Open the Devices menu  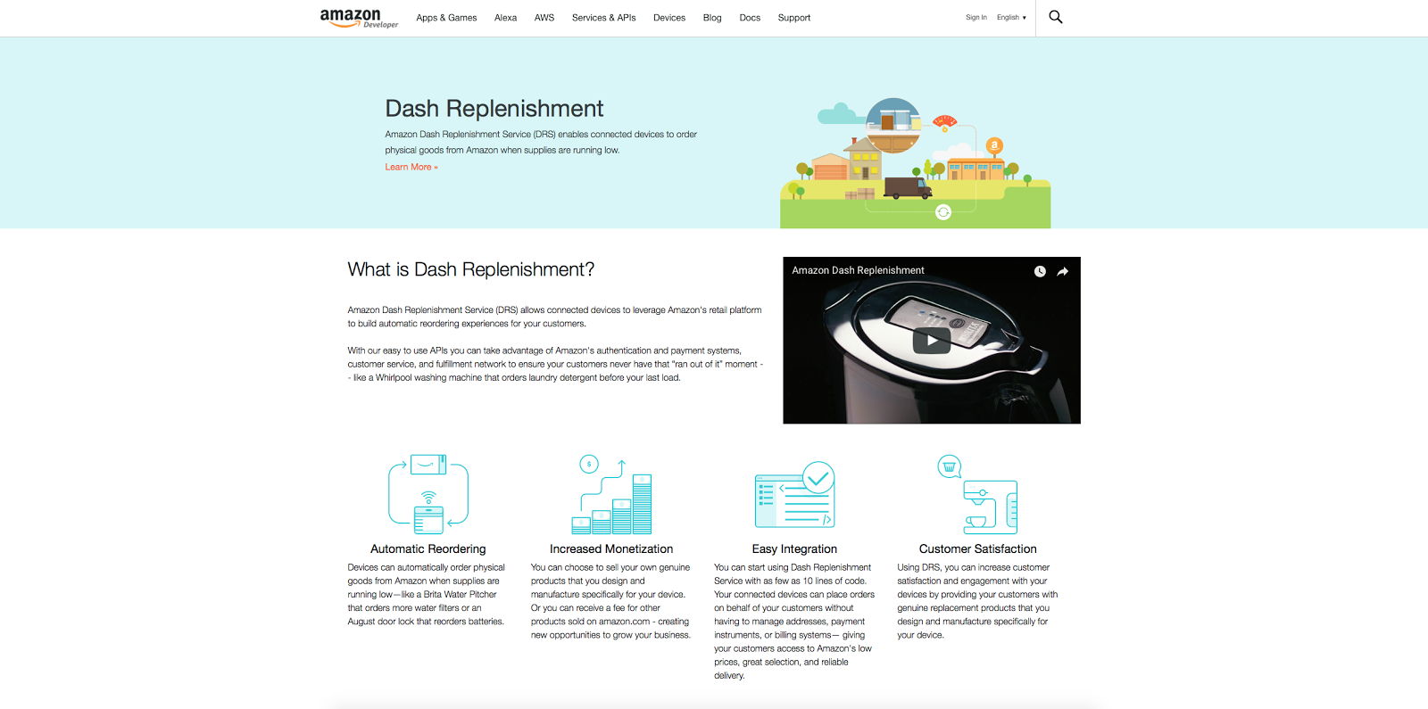(669, 18)
